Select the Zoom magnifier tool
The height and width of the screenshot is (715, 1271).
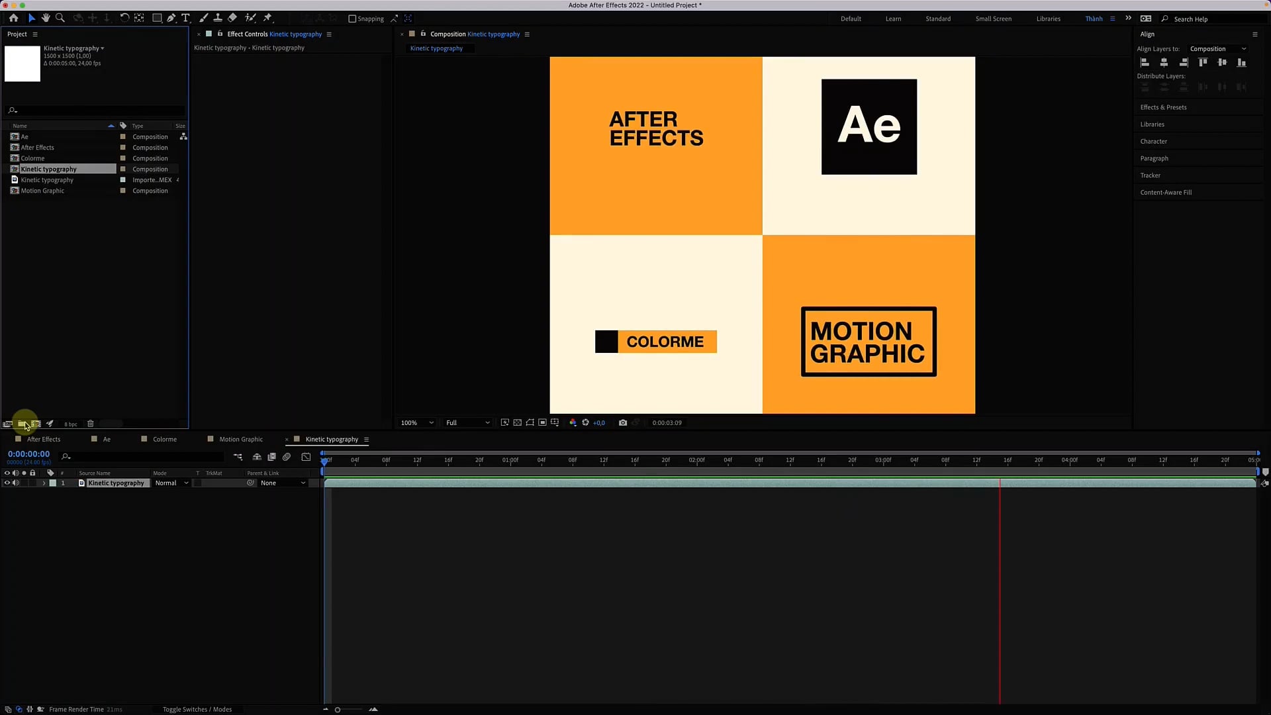60,18
